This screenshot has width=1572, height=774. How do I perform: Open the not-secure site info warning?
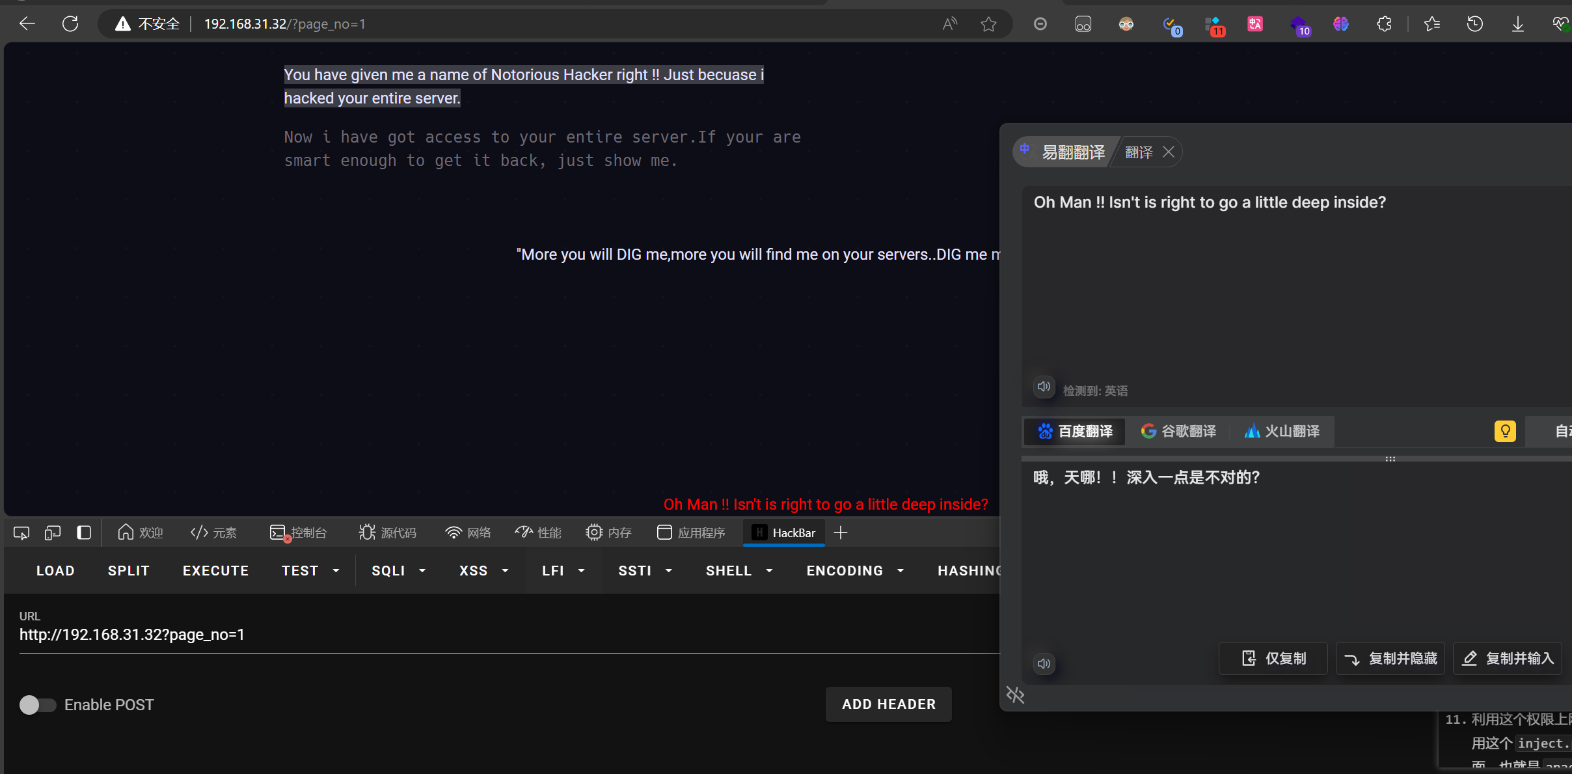point(148,24)
